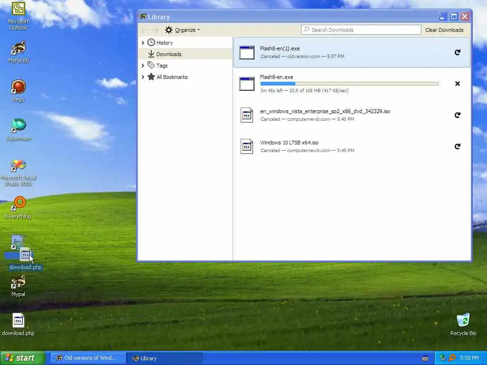
Task: Click the Flash8-en.exe download progress bar
Action: tap(350, 84)
